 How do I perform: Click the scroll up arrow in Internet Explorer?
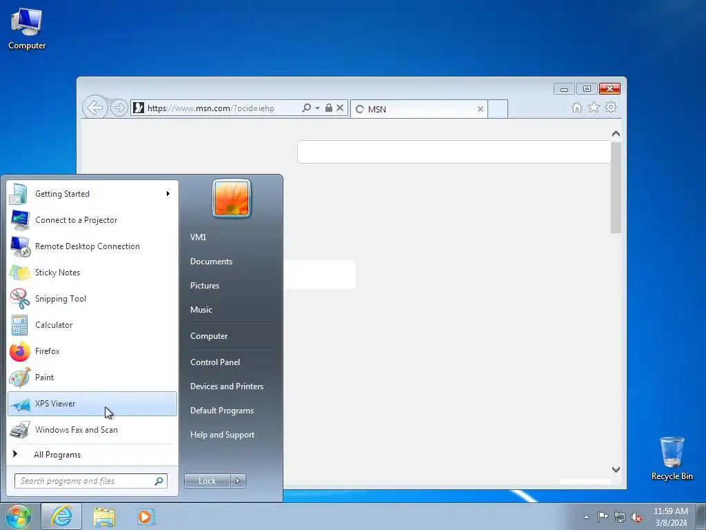pos(616,134)
